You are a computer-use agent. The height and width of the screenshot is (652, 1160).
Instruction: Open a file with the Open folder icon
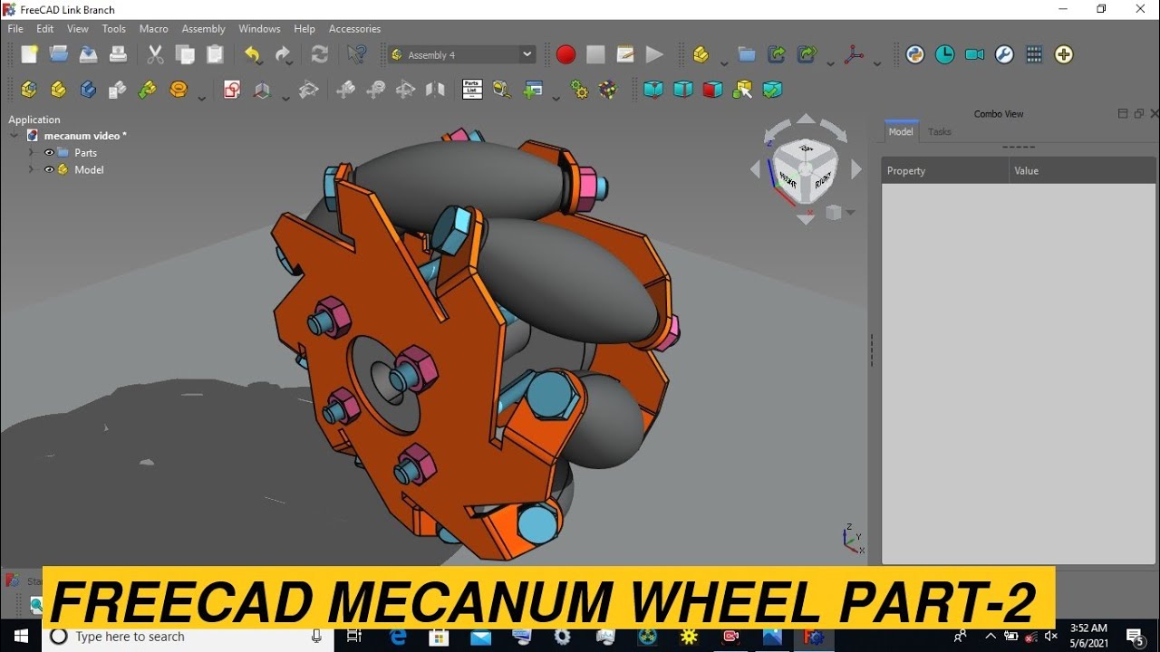point(59,54)
